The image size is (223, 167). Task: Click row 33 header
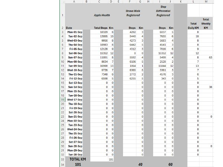(62, 159)
